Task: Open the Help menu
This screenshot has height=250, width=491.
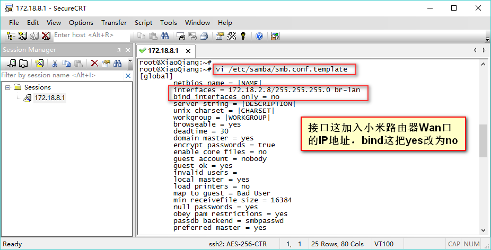Action: (225, 23)
